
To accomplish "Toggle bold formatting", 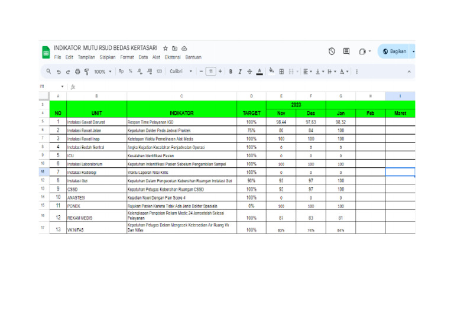I will coord(231,72).
